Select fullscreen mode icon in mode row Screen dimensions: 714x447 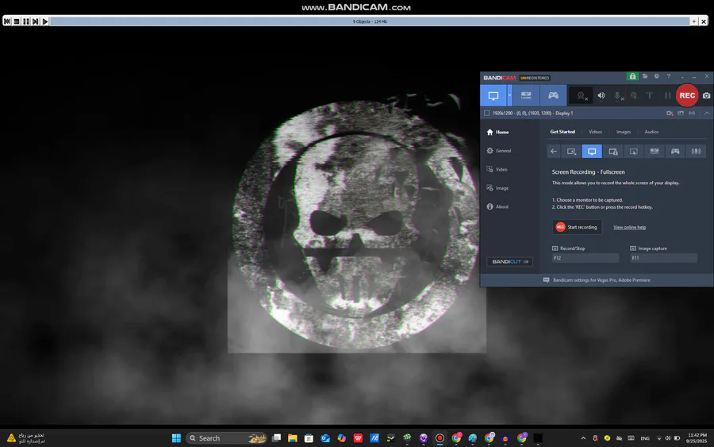[592, 152]
